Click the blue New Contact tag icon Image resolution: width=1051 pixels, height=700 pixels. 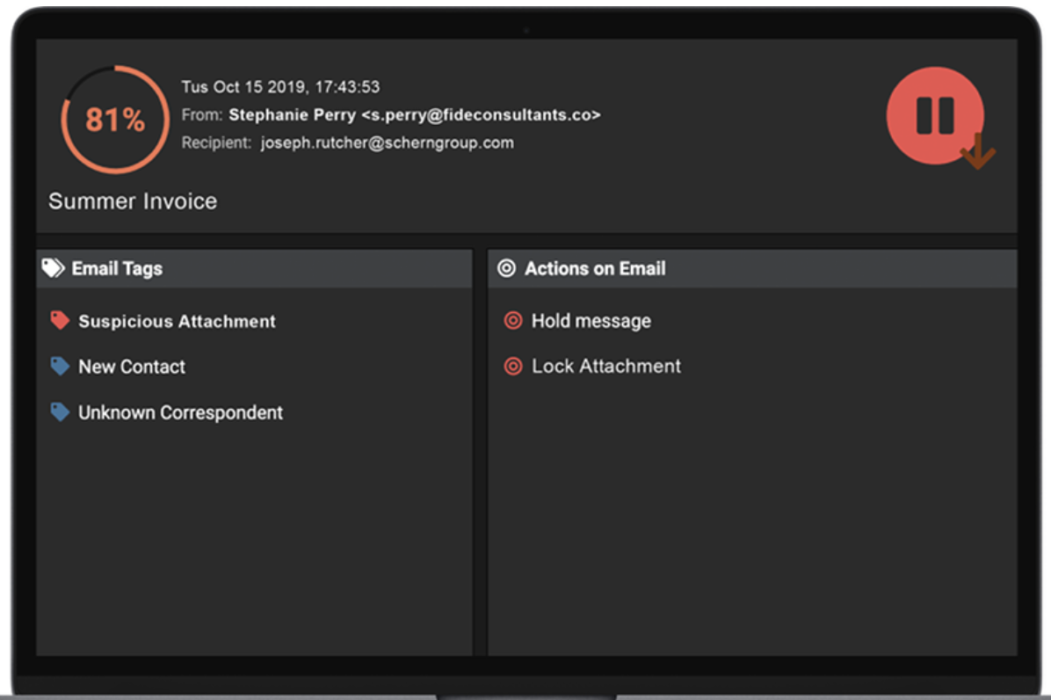pyautogui.click(x=60, y=367)
